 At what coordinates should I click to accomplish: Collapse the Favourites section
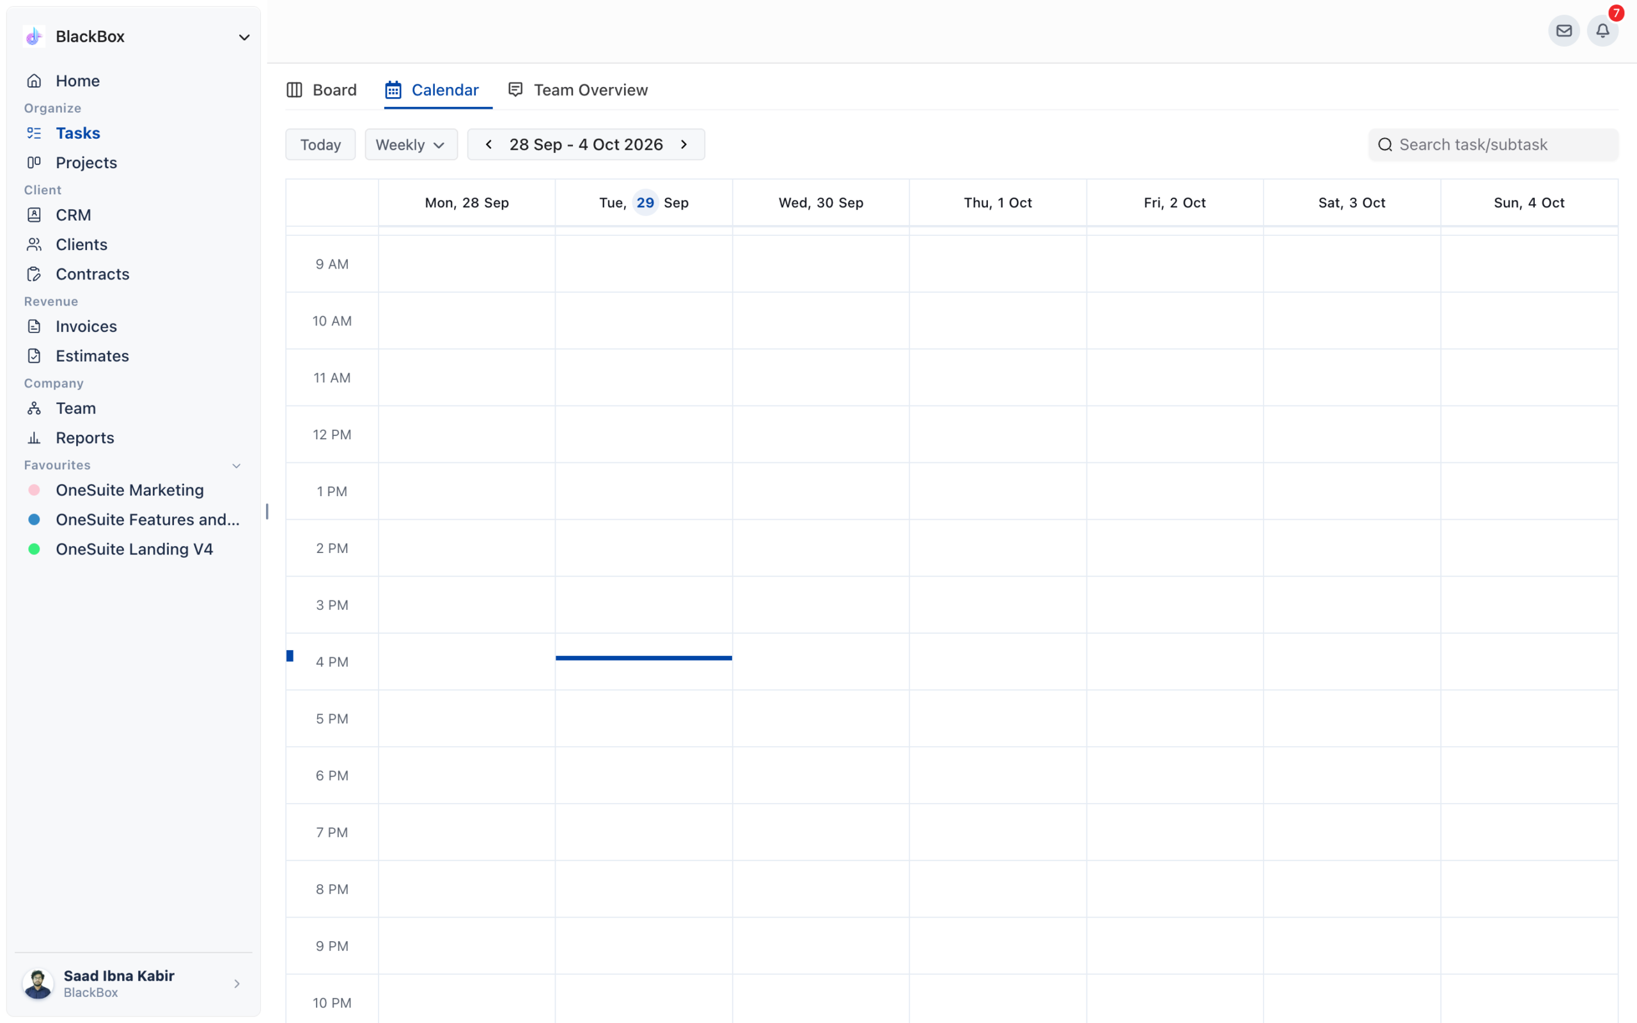point(236,465)
